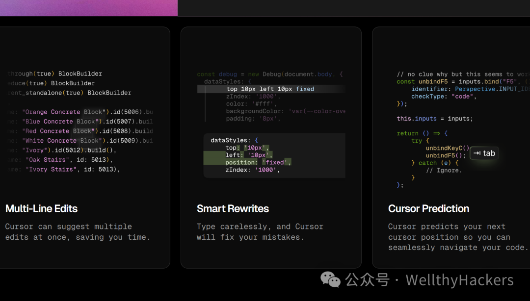Click the purple gradient banner image
Screen dimensions: 530x301
click(88, 8)
